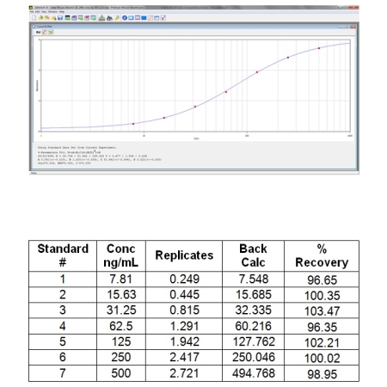The height and width of the screenshot is (387, 387).
Task: Open the Window menu
Action: pyautogui.click(x=52, y=12)
